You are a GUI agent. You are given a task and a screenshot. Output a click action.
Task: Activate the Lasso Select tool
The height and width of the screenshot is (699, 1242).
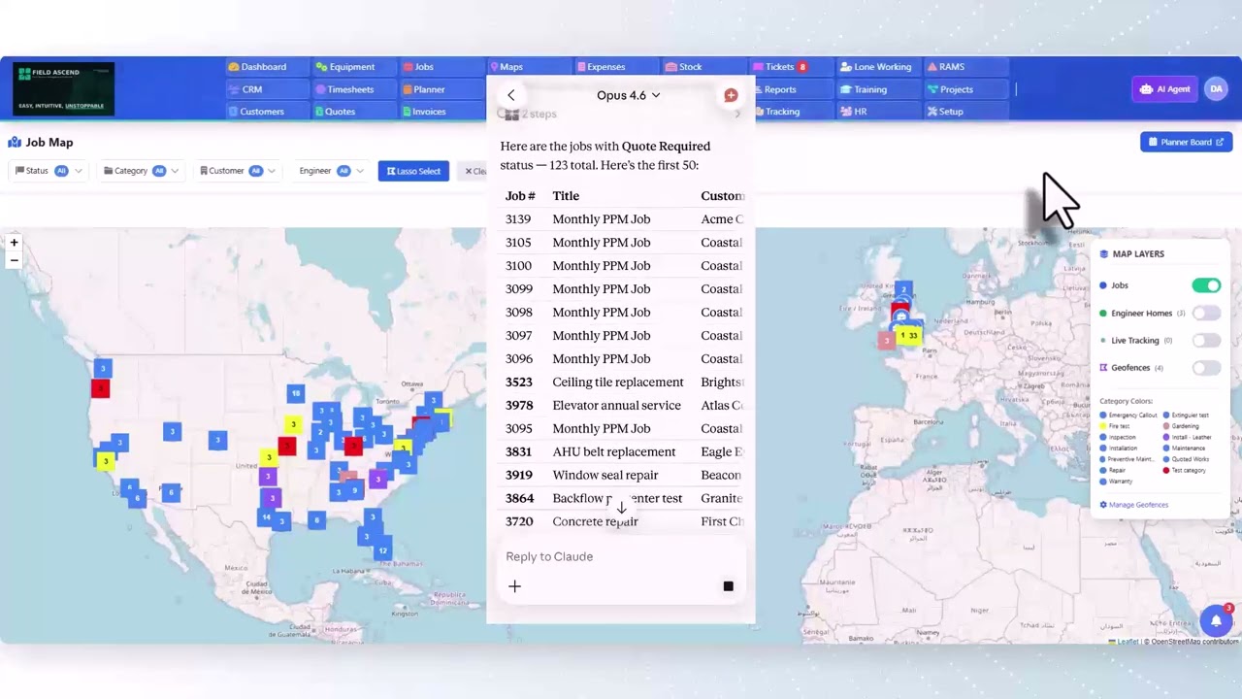pyautogui.click(x=413, y=171)
